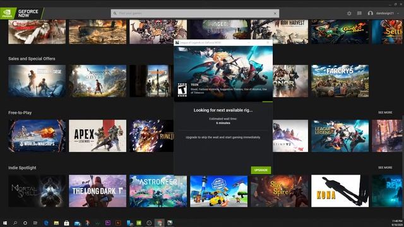This screenshot has width=404, height=227.
Task: Click SEE MORE for Free-to-Play
Action: click(385, 112)
